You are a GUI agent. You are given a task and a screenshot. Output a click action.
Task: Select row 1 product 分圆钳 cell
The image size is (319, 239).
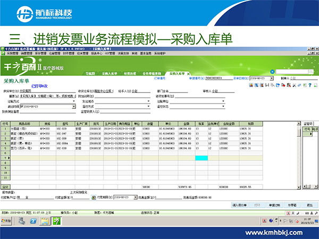[x=24, y=129]
